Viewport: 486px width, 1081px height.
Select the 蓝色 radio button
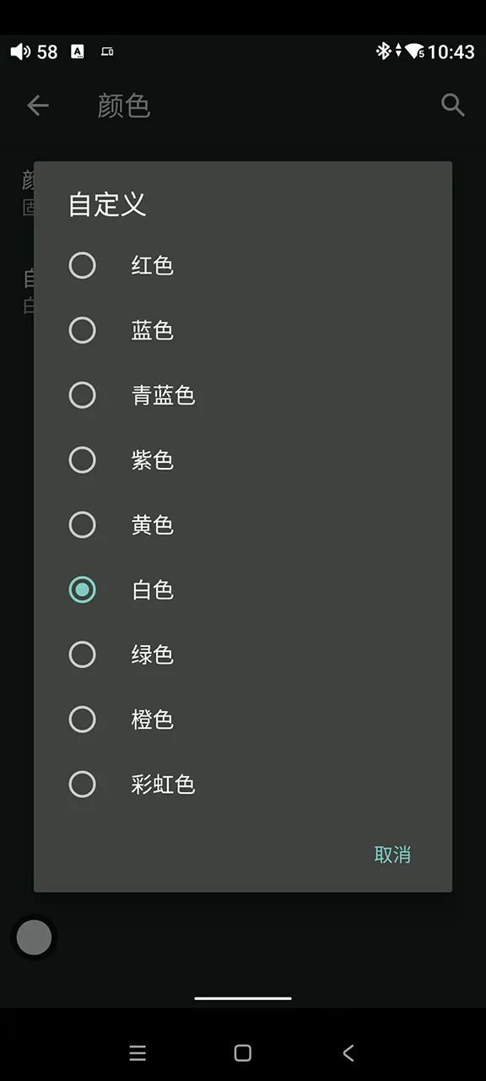[83, 330]
